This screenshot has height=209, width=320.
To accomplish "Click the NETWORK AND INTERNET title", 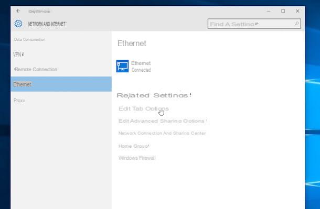I will click(x=47, y=24).
